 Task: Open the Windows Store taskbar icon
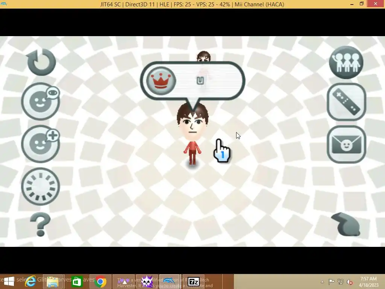pyautogui.click(x=77, y=281)
